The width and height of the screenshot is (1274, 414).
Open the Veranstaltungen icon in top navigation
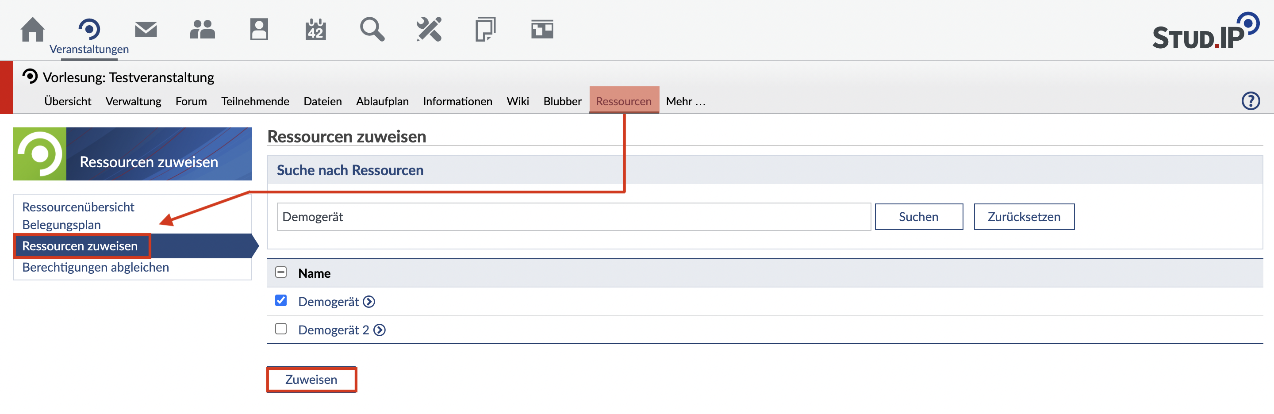(89, 29)
